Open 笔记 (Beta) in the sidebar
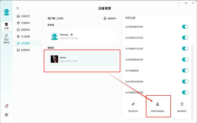 pyautogui.click(x=7, y=39)
